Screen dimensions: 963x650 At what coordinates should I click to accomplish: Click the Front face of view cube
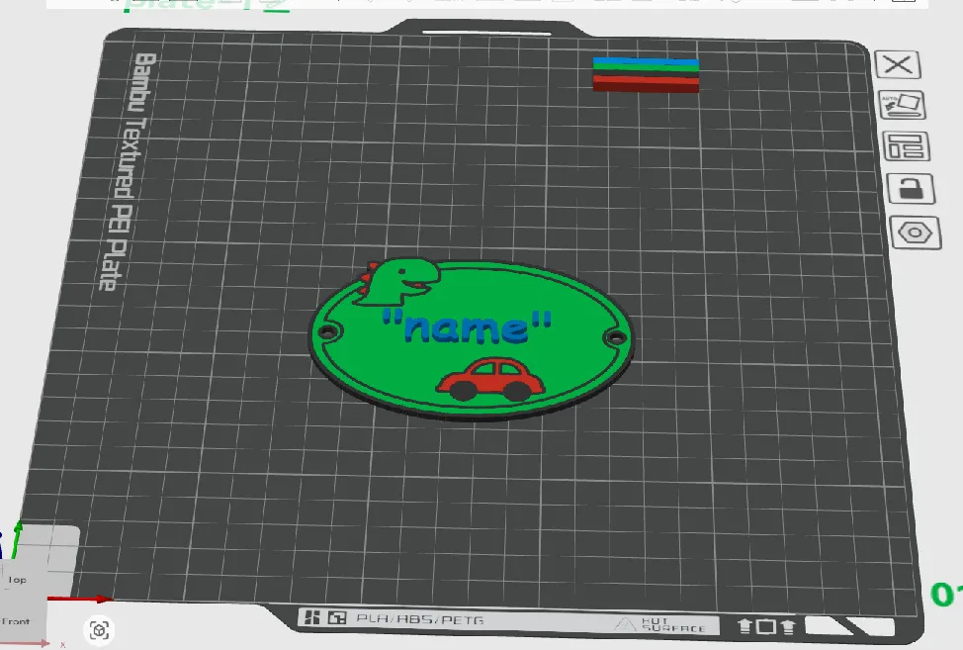(x=16, y=621)
